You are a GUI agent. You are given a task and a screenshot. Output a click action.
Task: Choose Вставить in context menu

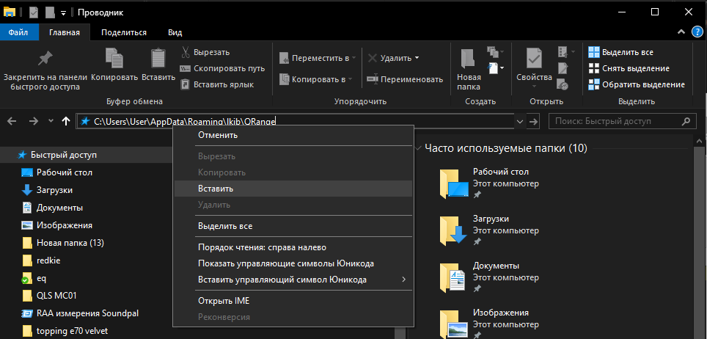293,189
